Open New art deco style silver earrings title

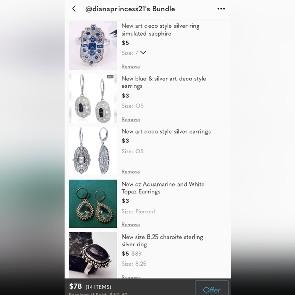point(166,132)
